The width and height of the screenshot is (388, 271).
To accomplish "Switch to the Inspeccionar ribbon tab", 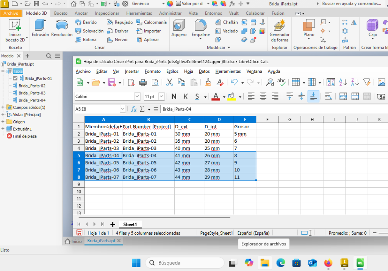I will click(107, 13).
